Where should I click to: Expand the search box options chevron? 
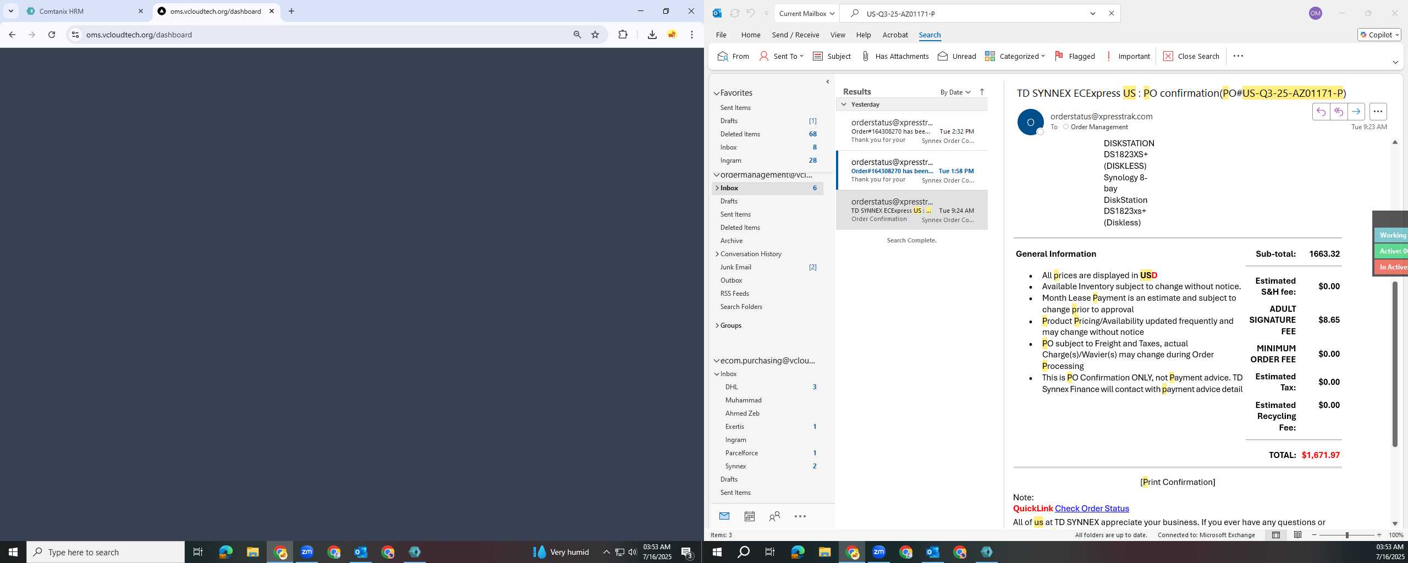pyautogui.click(x=1093, y=13)
